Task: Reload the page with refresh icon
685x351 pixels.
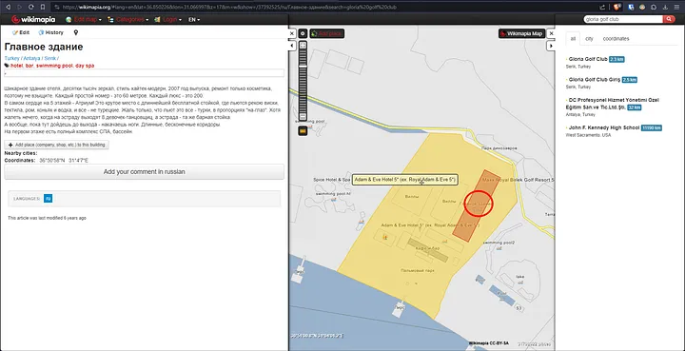Action: (31, 7)
